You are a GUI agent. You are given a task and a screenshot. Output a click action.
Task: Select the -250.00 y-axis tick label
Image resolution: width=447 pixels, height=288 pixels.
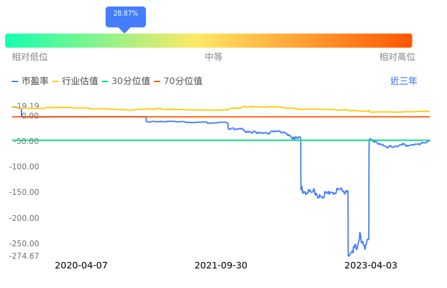coord(24,244)
